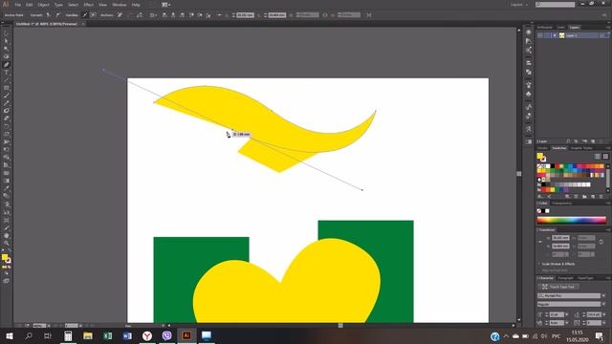
Task: Toggle show handles for selected anchors
Action: (x=85, y=15)
